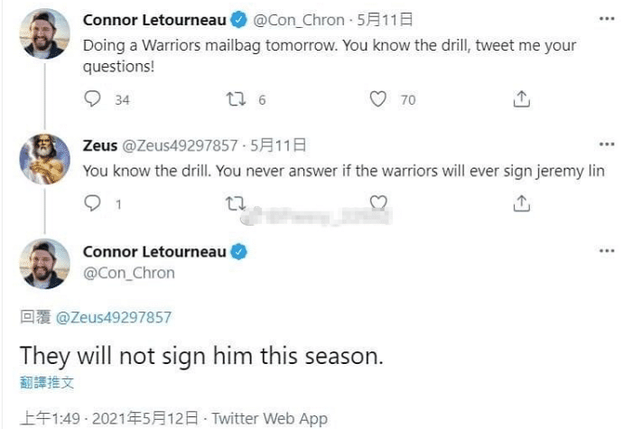The width and height of the screenshot is (632, 429).
Task: Open more options for Zeus's tweet
Action: coord(604,145)
